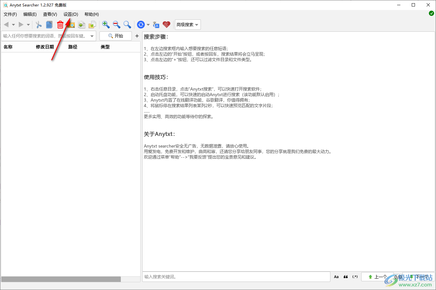Click the 0/0 match counter
436x290 pixels.
point(398,277)
